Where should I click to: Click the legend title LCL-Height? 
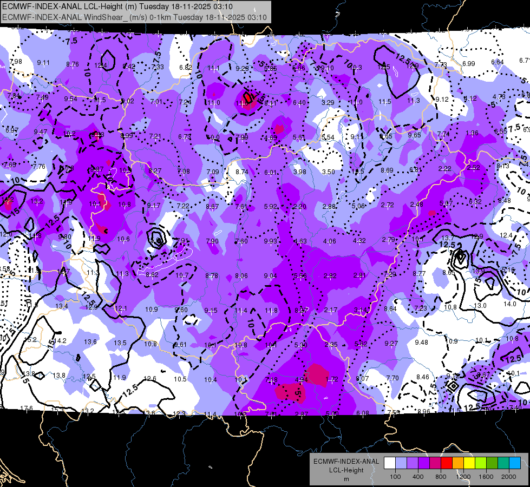(346, 470)
